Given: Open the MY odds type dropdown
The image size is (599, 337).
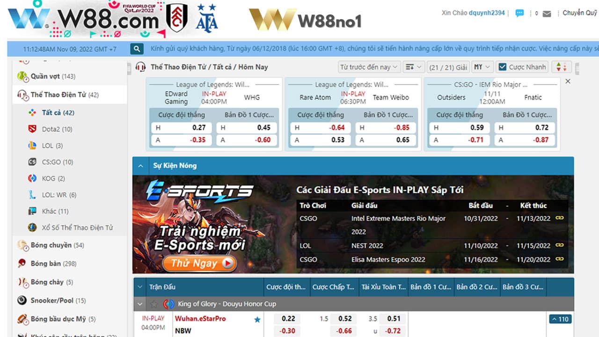Looking at the screenshot, I should coord(482,67).
